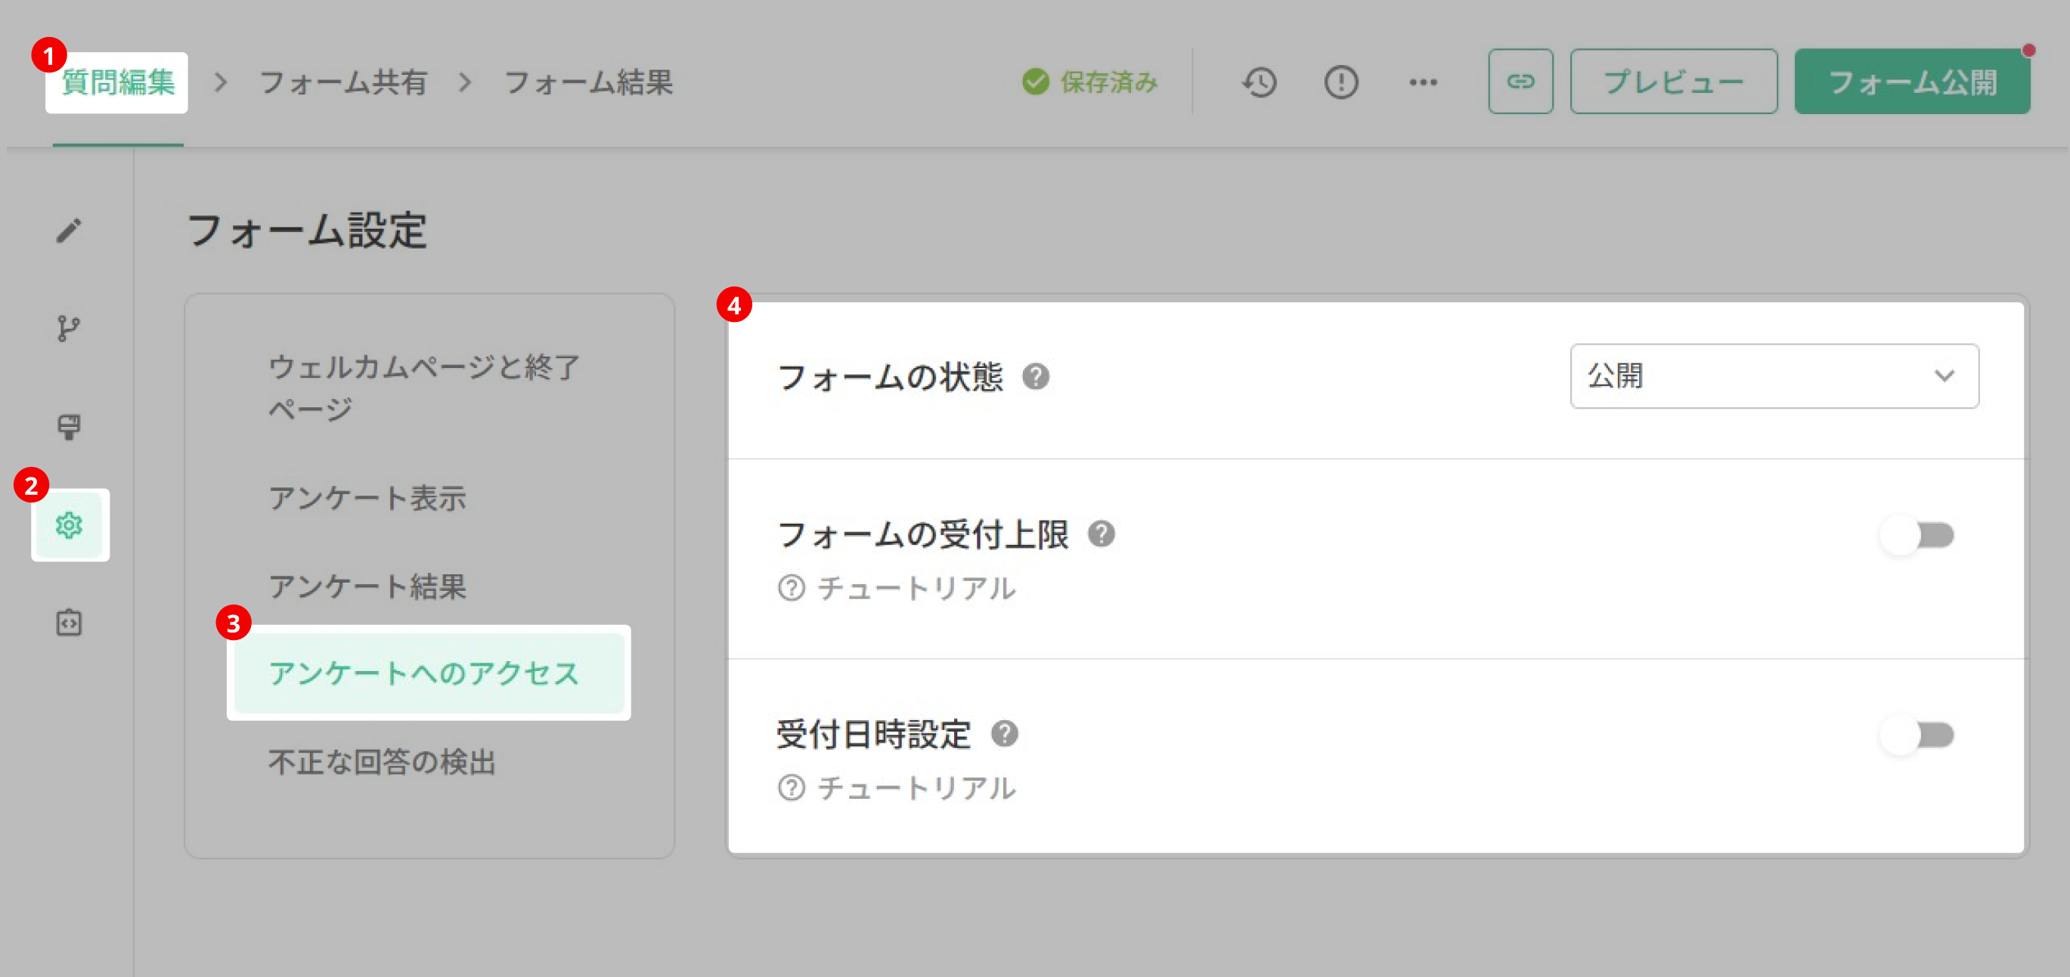This screenshot has height=977, width=2070.
Task: Click help icon beside 受付日時設定
Action: [x=1005, y=733]
